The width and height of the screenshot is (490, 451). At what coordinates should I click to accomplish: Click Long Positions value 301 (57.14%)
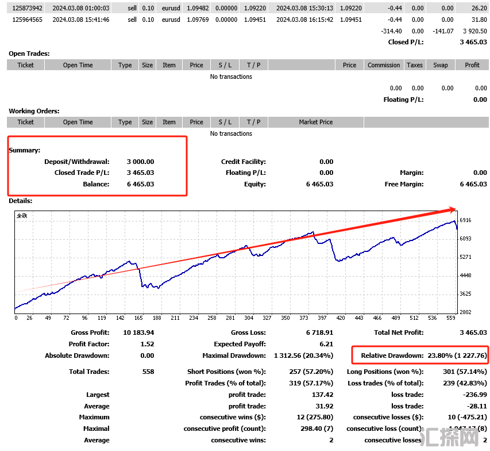(x=465, y=372)
